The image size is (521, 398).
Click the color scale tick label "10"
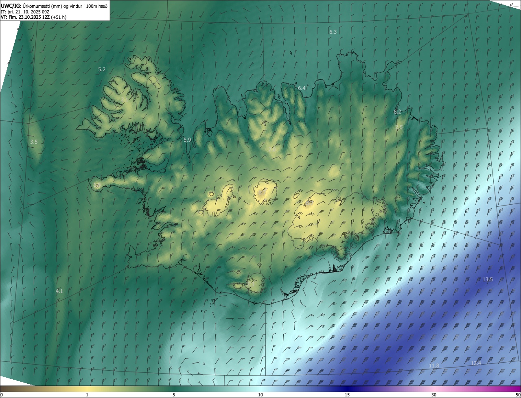pyautogui.click(x=260, y=395)
